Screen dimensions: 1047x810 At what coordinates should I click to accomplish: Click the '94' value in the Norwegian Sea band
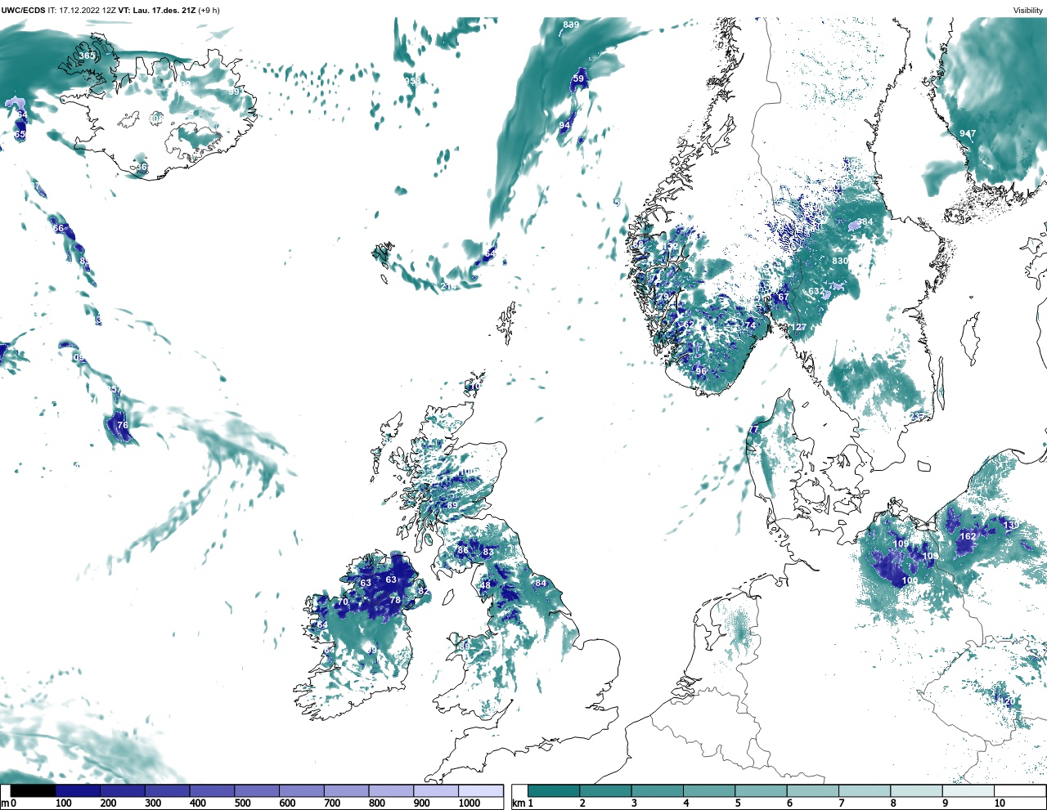pos(564,125)
